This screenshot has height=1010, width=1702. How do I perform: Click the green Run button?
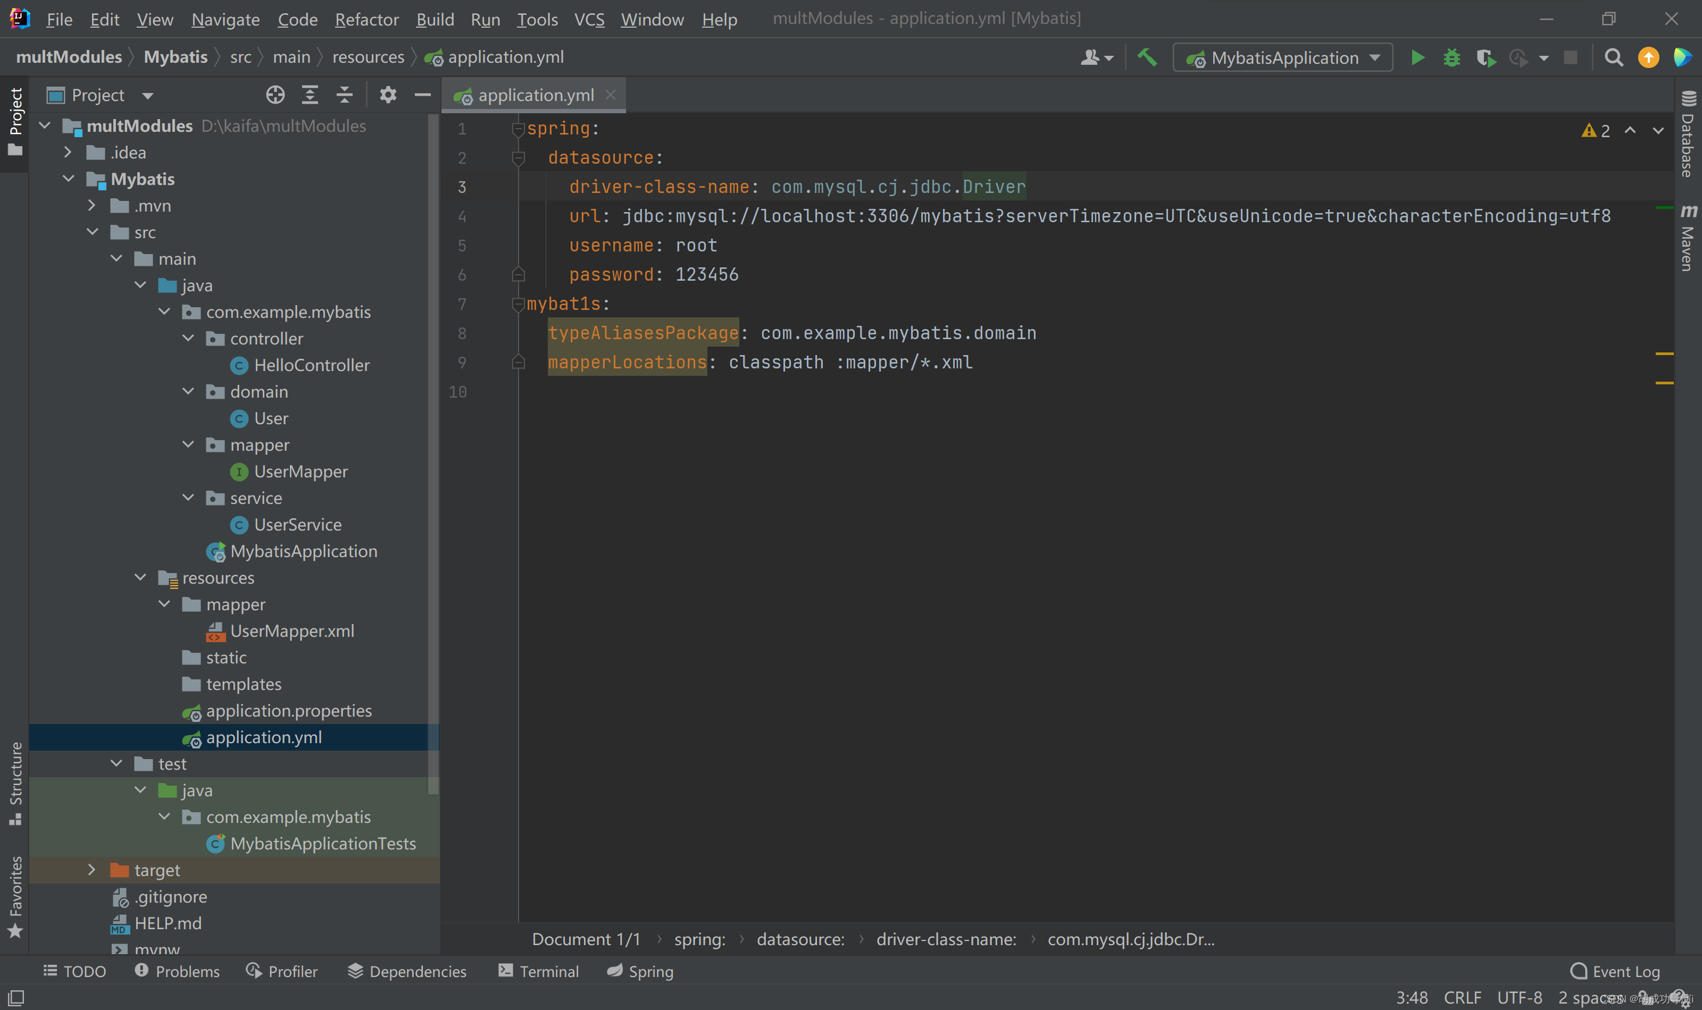click(1417, 58)
